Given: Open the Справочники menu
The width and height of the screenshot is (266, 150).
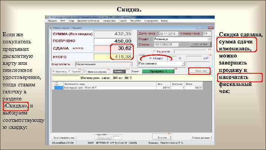Looking at the screenshot, I should [109, 21].
